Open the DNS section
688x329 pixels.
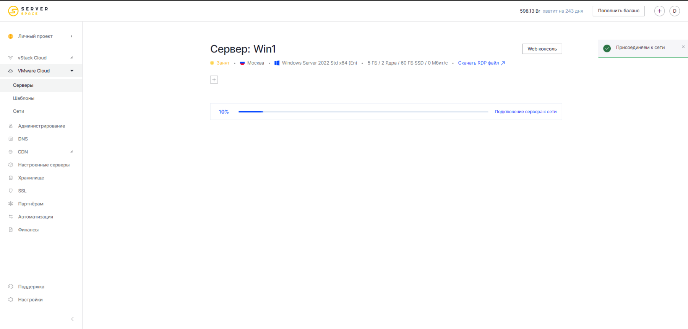(x=23, y=139)
